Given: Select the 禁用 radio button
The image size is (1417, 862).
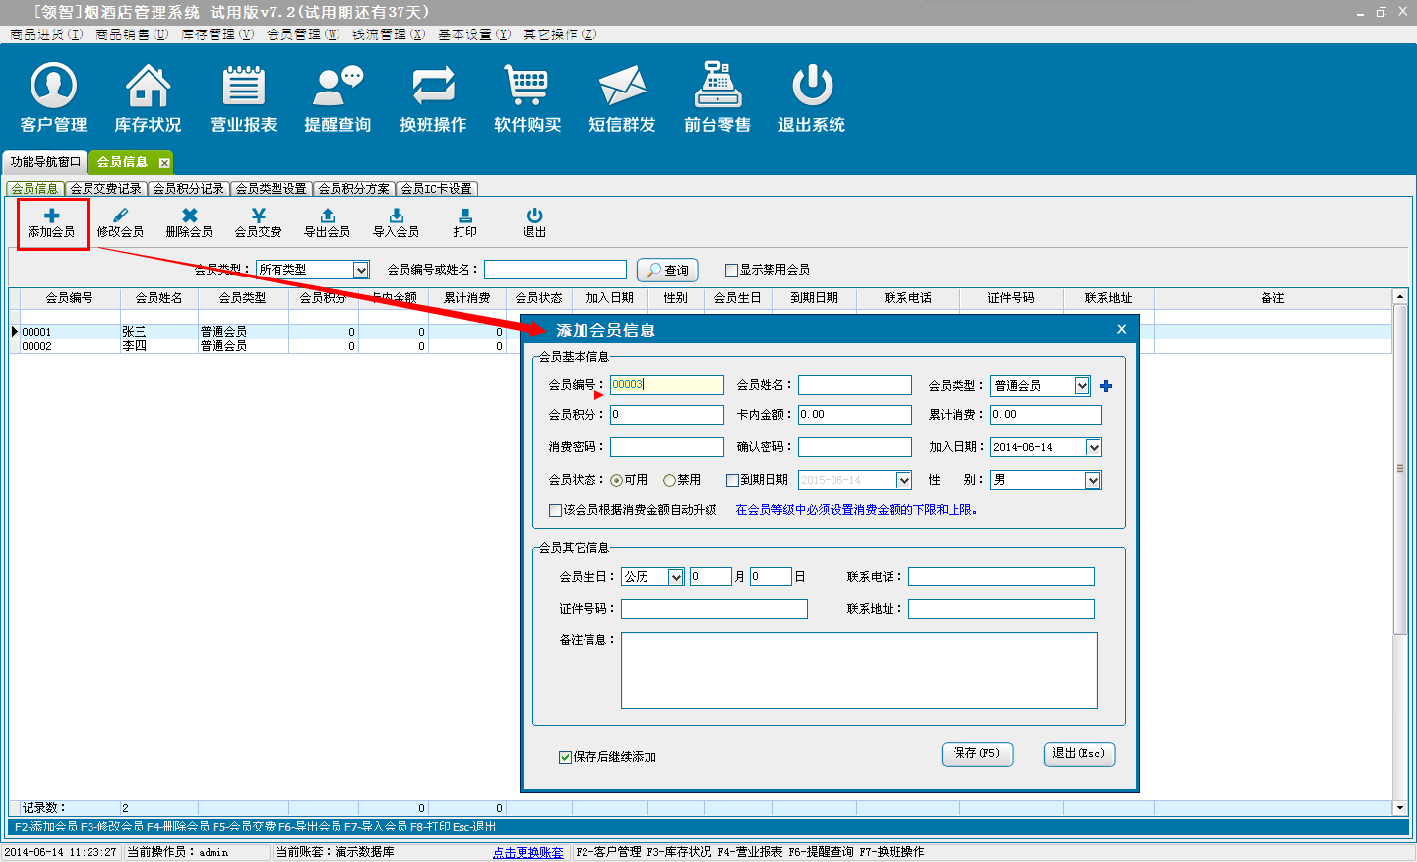Looking at the screenshot, I should (669, 481).
